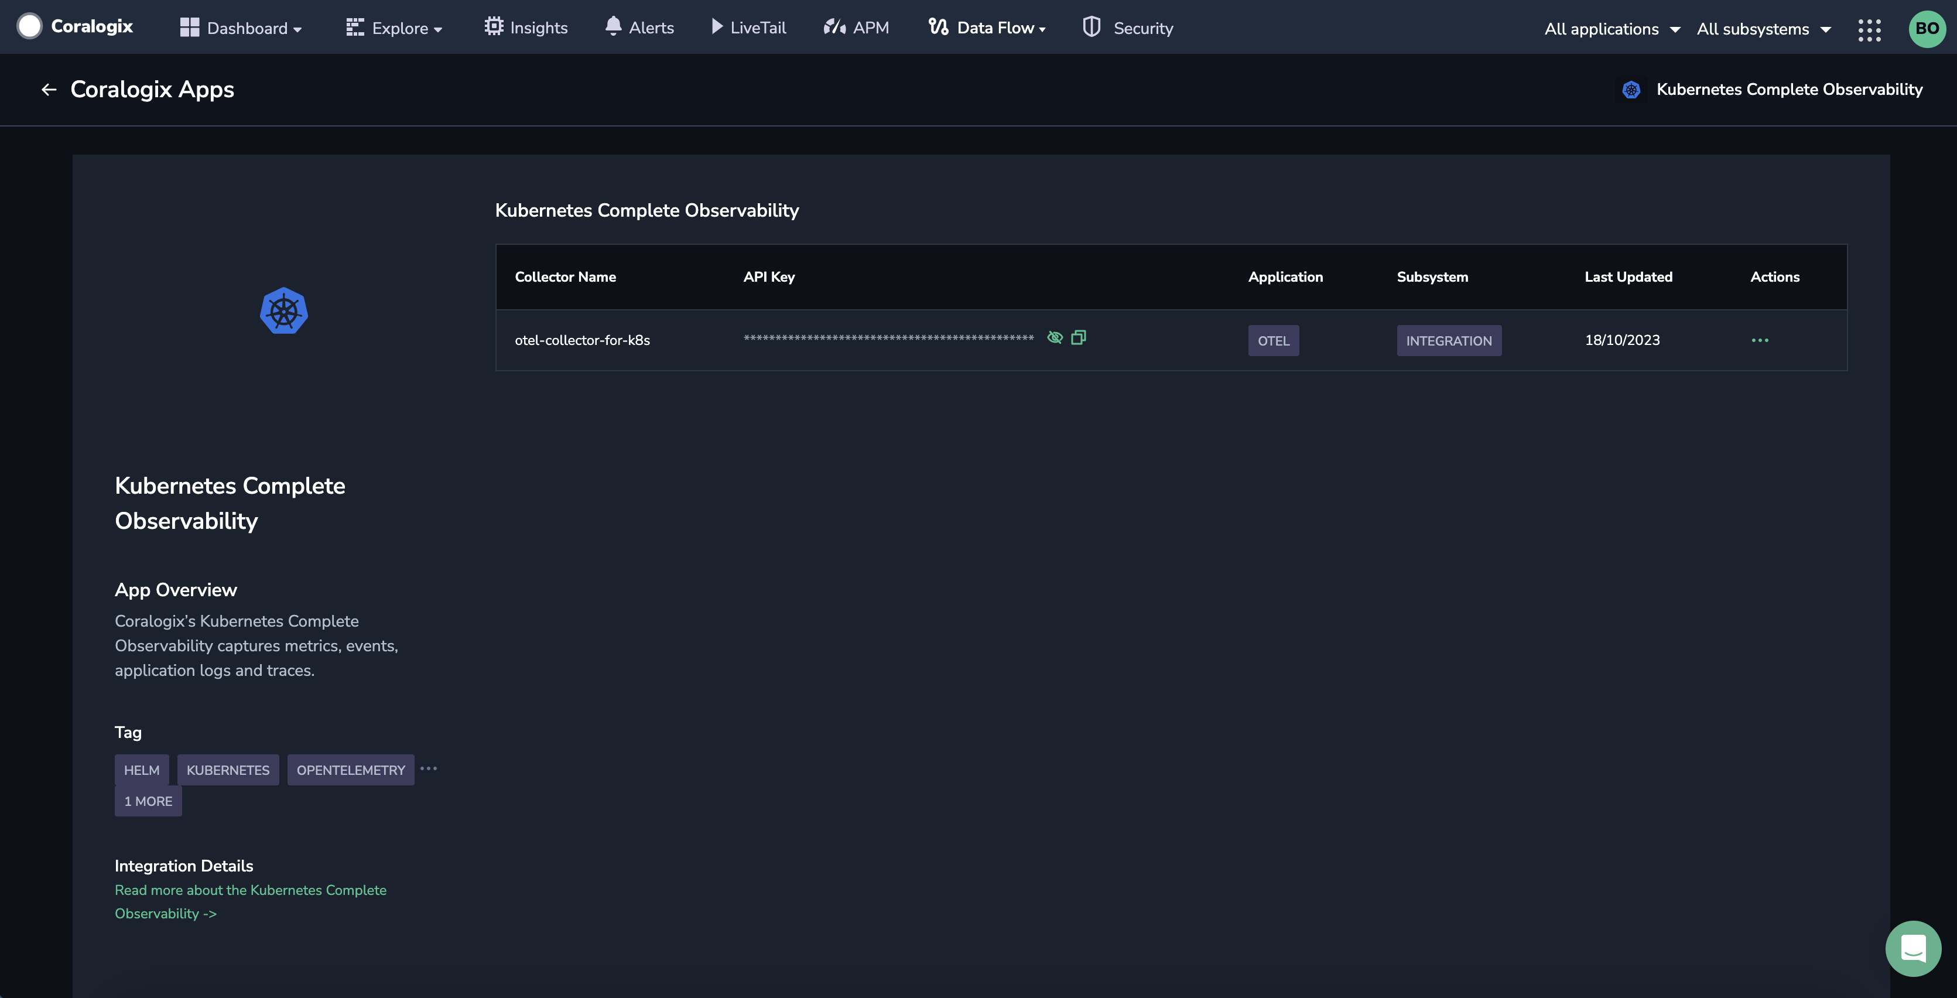Open the Security section
The height and width of the screenshot is (998, 1957).
click(x=1127, y=28)
